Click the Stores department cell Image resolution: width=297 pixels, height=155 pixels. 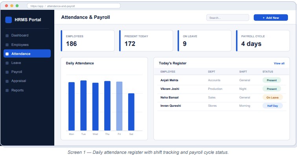[212, 106]
